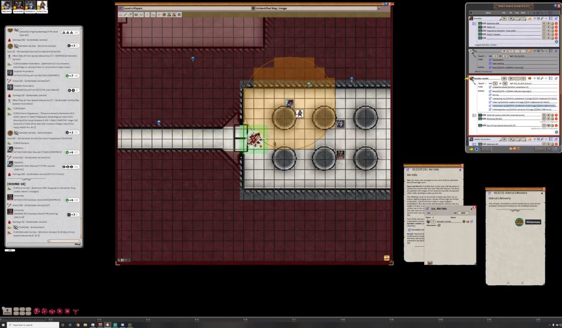Viewport: 562px width, 328px height.
Task: Click the Beholder Zombie token on the map
Action: click(x=255, y=139)
